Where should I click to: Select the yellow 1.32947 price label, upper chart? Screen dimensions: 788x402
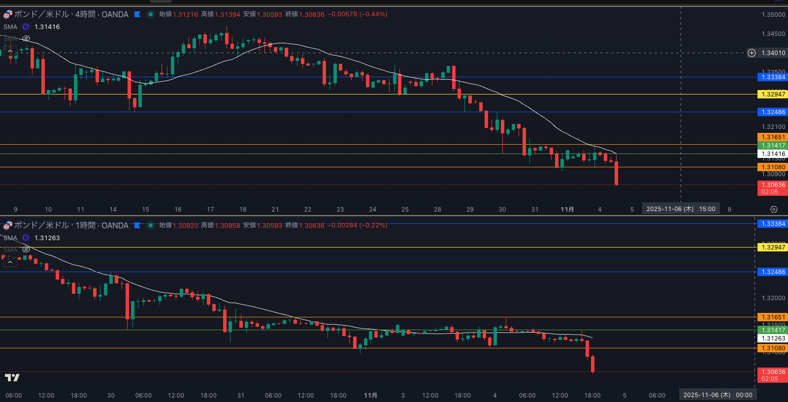click(x=772, y=94)
